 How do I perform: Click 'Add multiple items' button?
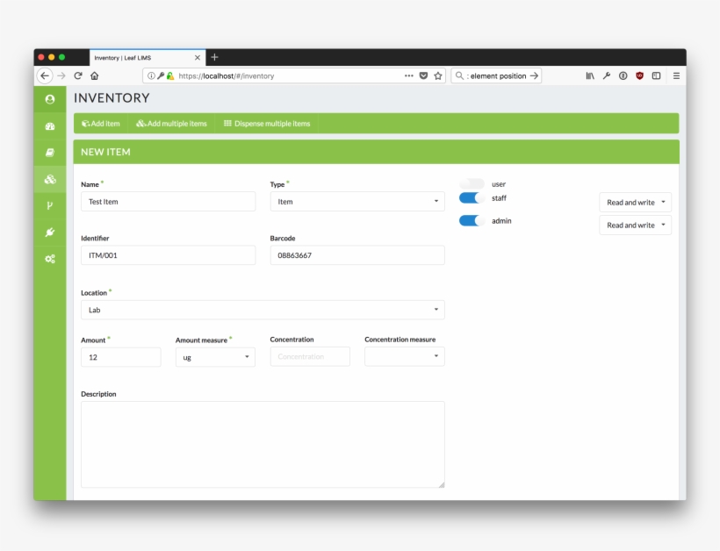[172, 124]
